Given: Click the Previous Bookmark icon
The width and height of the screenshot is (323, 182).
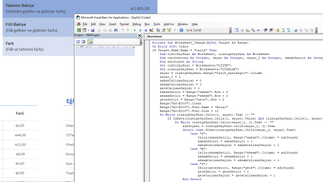Looking at the screenshot, I should [306, 30].
